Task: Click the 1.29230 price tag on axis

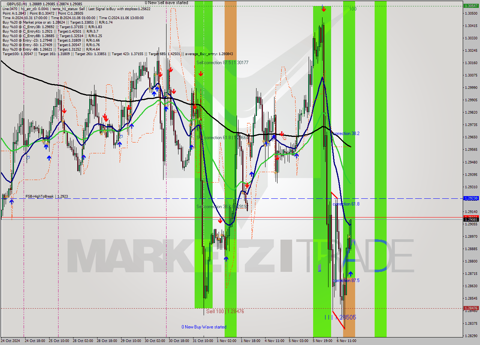Action: tap(471, 198)
